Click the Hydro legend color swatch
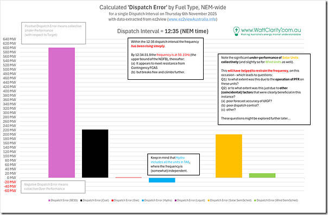This screenshot has width=328, height=215. 143,200
